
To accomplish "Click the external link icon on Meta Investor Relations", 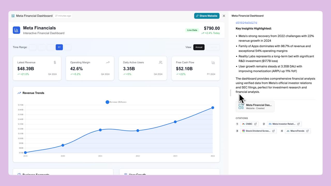I will coord(298,124).
